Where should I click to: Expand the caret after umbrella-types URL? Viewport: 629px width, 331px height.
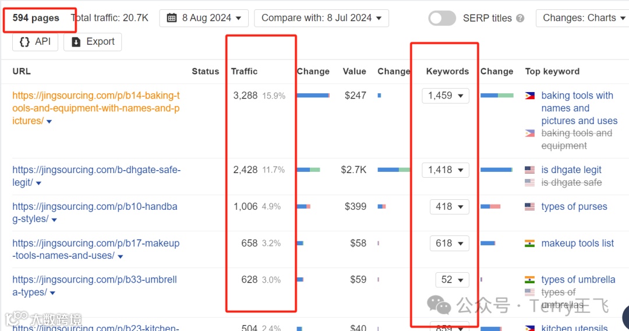[52, 293]
